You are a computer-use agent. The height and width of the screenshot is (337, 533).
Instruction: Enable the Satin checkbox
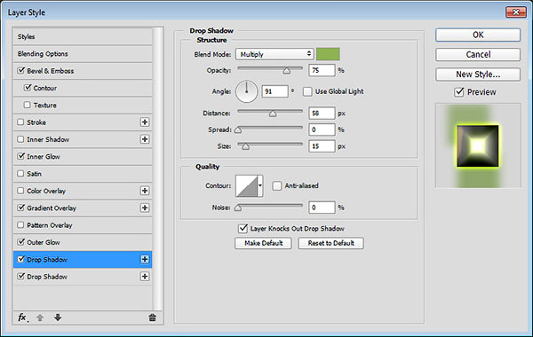[x=20, y=174]
